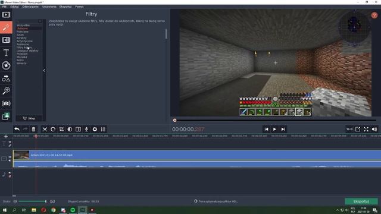This screenshot has height=214, width=381.
Task: Click the preview seek bar playhead
Action: coord(174,120)
